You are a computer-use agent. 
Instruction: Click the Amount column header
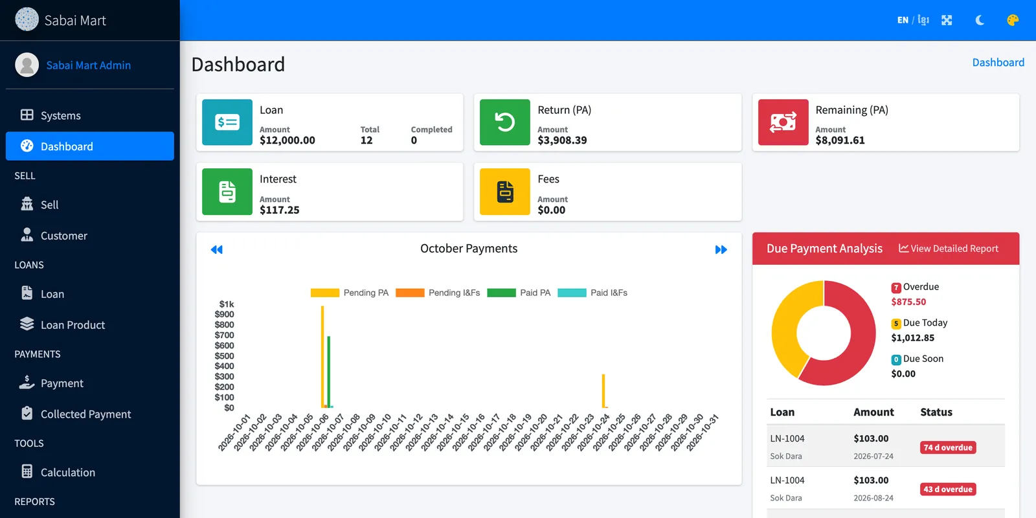point(873,412)
